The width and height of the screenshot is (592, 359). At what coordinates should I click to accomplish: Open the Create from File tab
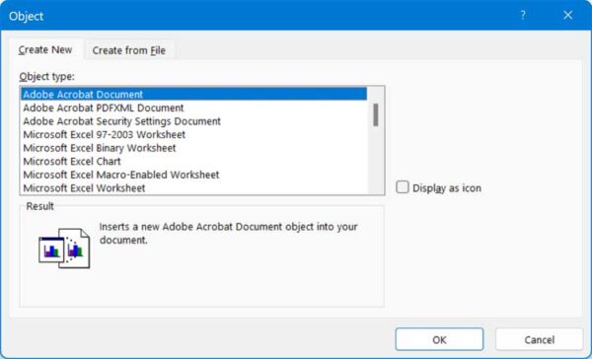pos(128,50)
